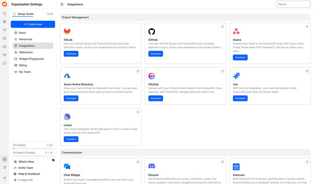Open the knowledge base book icon
This screenshot has width=314, height=184.
point(4,47)
